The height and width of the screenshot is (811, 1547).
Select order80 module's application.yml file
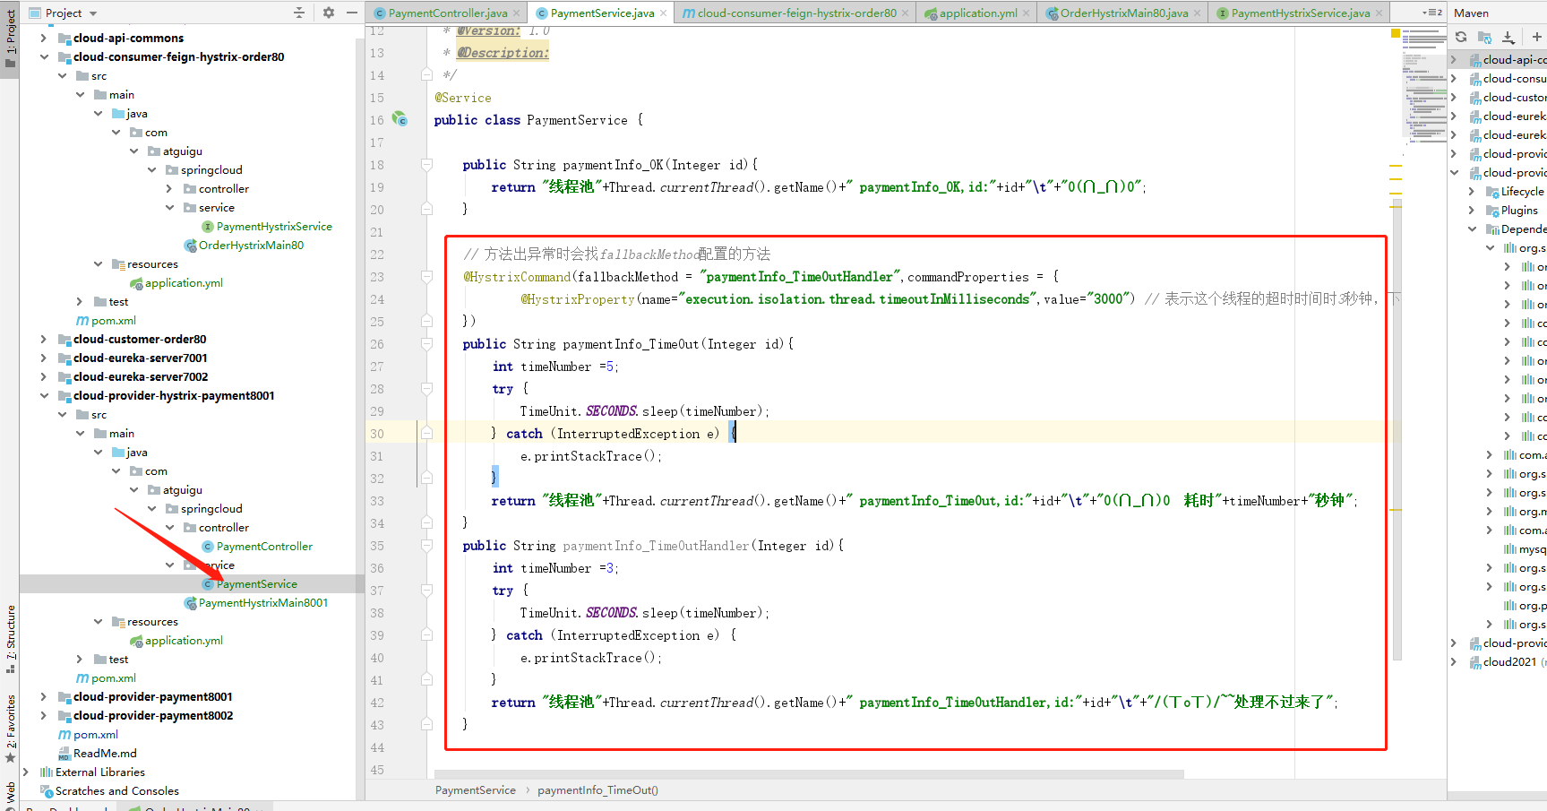pos(184,283)
